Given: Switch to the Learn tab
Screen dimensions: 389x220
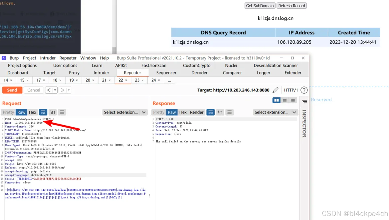Looking at the screenshot, I should (x=97, y=65).
